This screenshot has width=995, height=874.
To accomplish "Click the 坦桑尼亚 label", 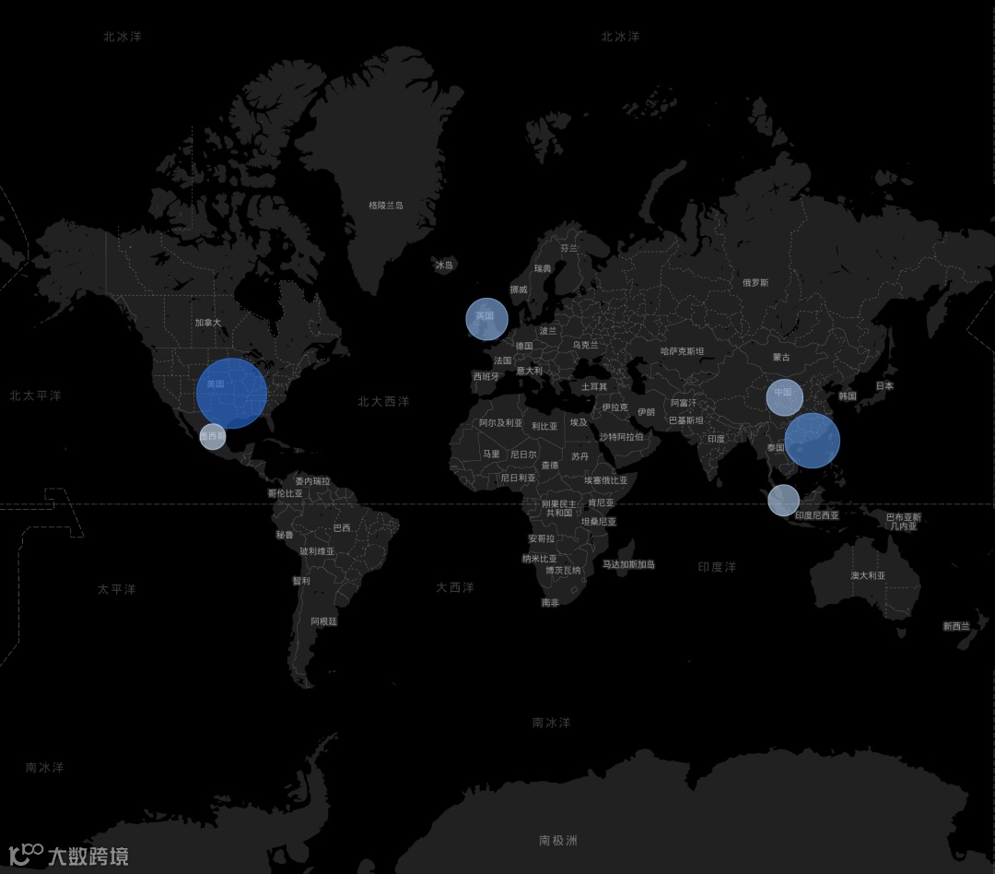I will pos(599,522).
